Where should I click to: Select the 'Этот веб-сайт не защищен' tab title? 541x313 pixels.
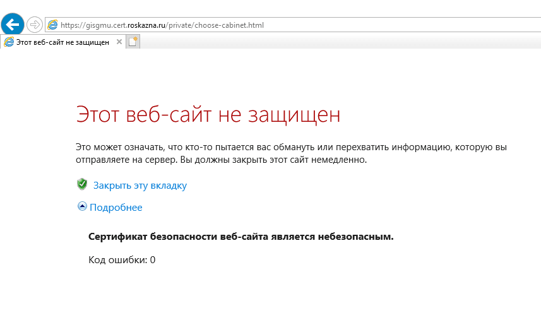pos(62,42)
